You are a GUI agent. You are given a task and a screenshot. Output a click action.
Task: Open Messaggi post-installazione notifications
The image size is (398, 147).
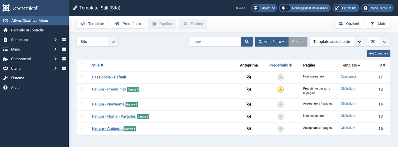(x=305, y=8)
